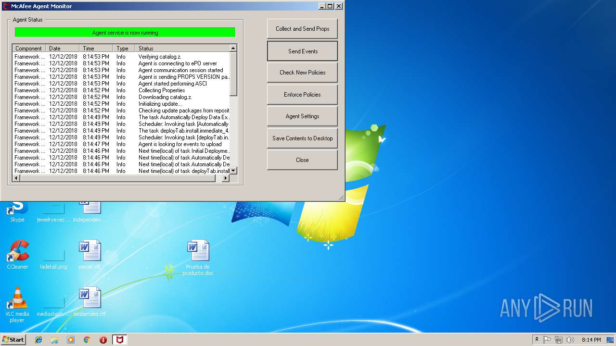Open Agent Settings
616x346 pixels.
[x=302, y=116]
